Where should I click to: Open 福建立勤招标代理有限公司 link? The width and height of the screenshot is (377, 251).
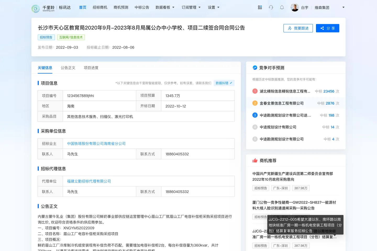click(x=89, y=181)
